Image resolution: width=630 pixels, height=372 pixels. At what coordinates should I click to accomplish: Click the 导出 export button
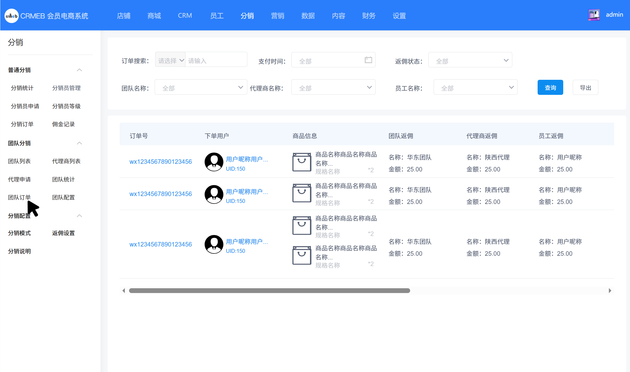585,87
